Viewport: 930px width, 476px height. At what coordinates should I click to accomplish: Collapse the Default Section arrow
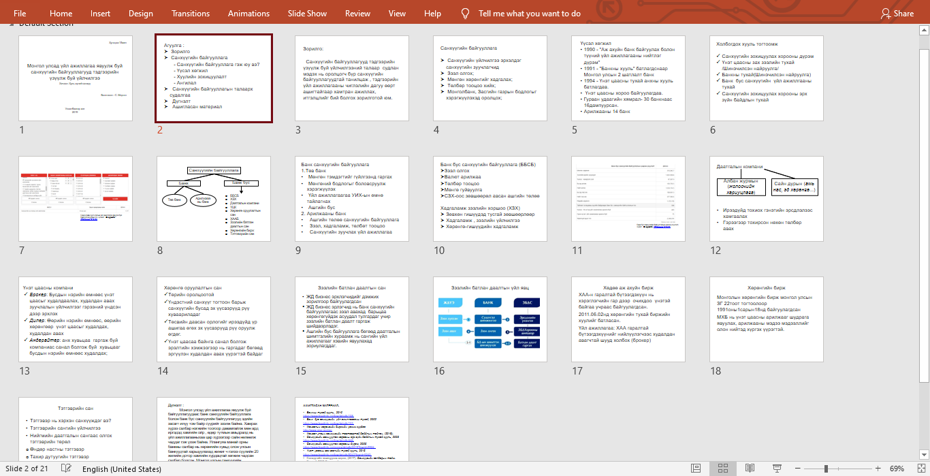pyautogui.click(x=11, y=24)
